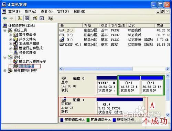
Task: Select the WINXP 19.53 GB partition block
Action: pos(107,85)
